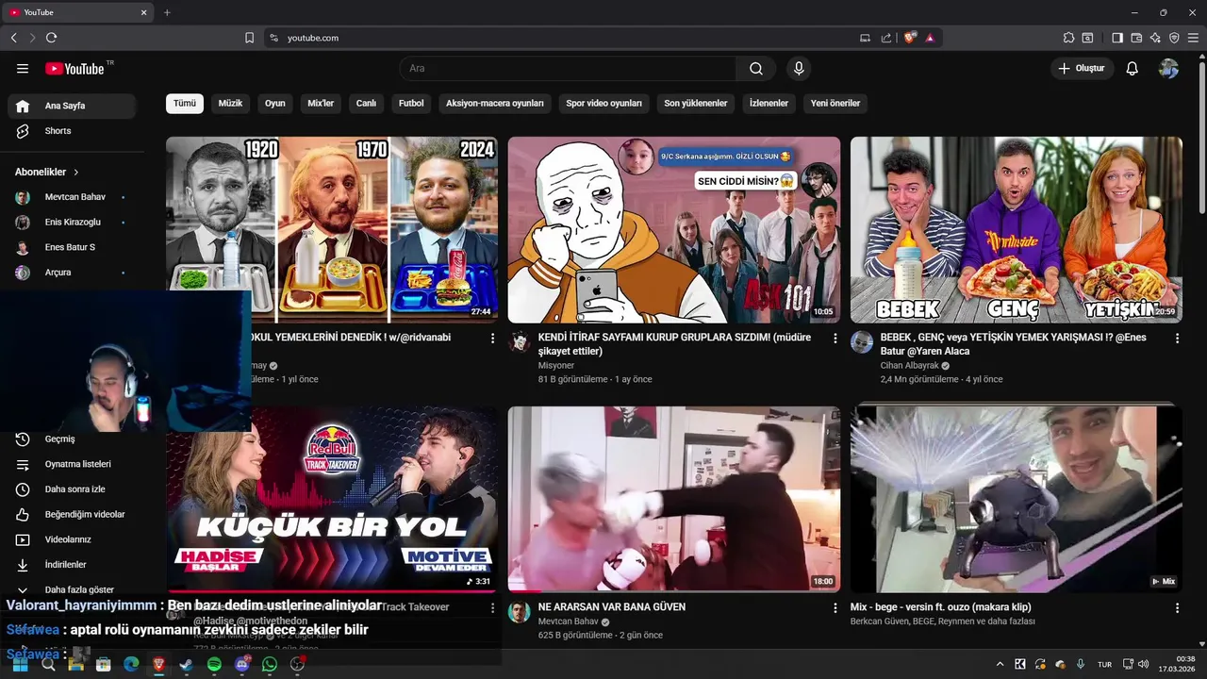
Task: Open Spotify from the taskbar
Action: 214,665
